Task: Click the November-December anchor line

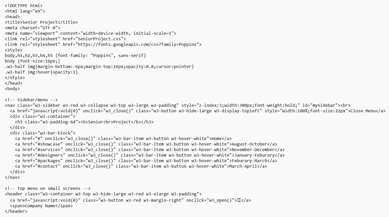Action: 150,150
